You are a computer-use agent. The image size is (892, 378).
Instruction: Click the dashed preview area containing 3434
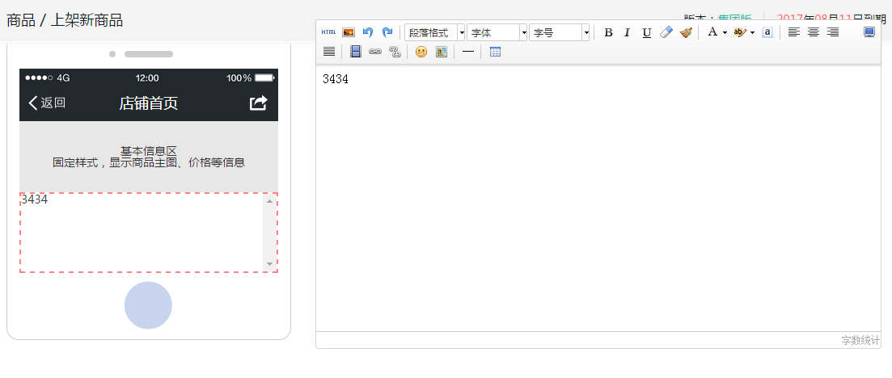pyautogui.click(x=142, y=233)
